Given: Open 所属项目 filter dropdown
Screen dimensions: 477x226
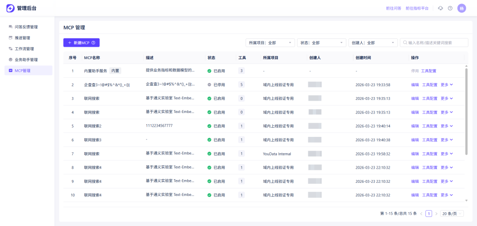Looking at the screenshot, I should 270,43.
